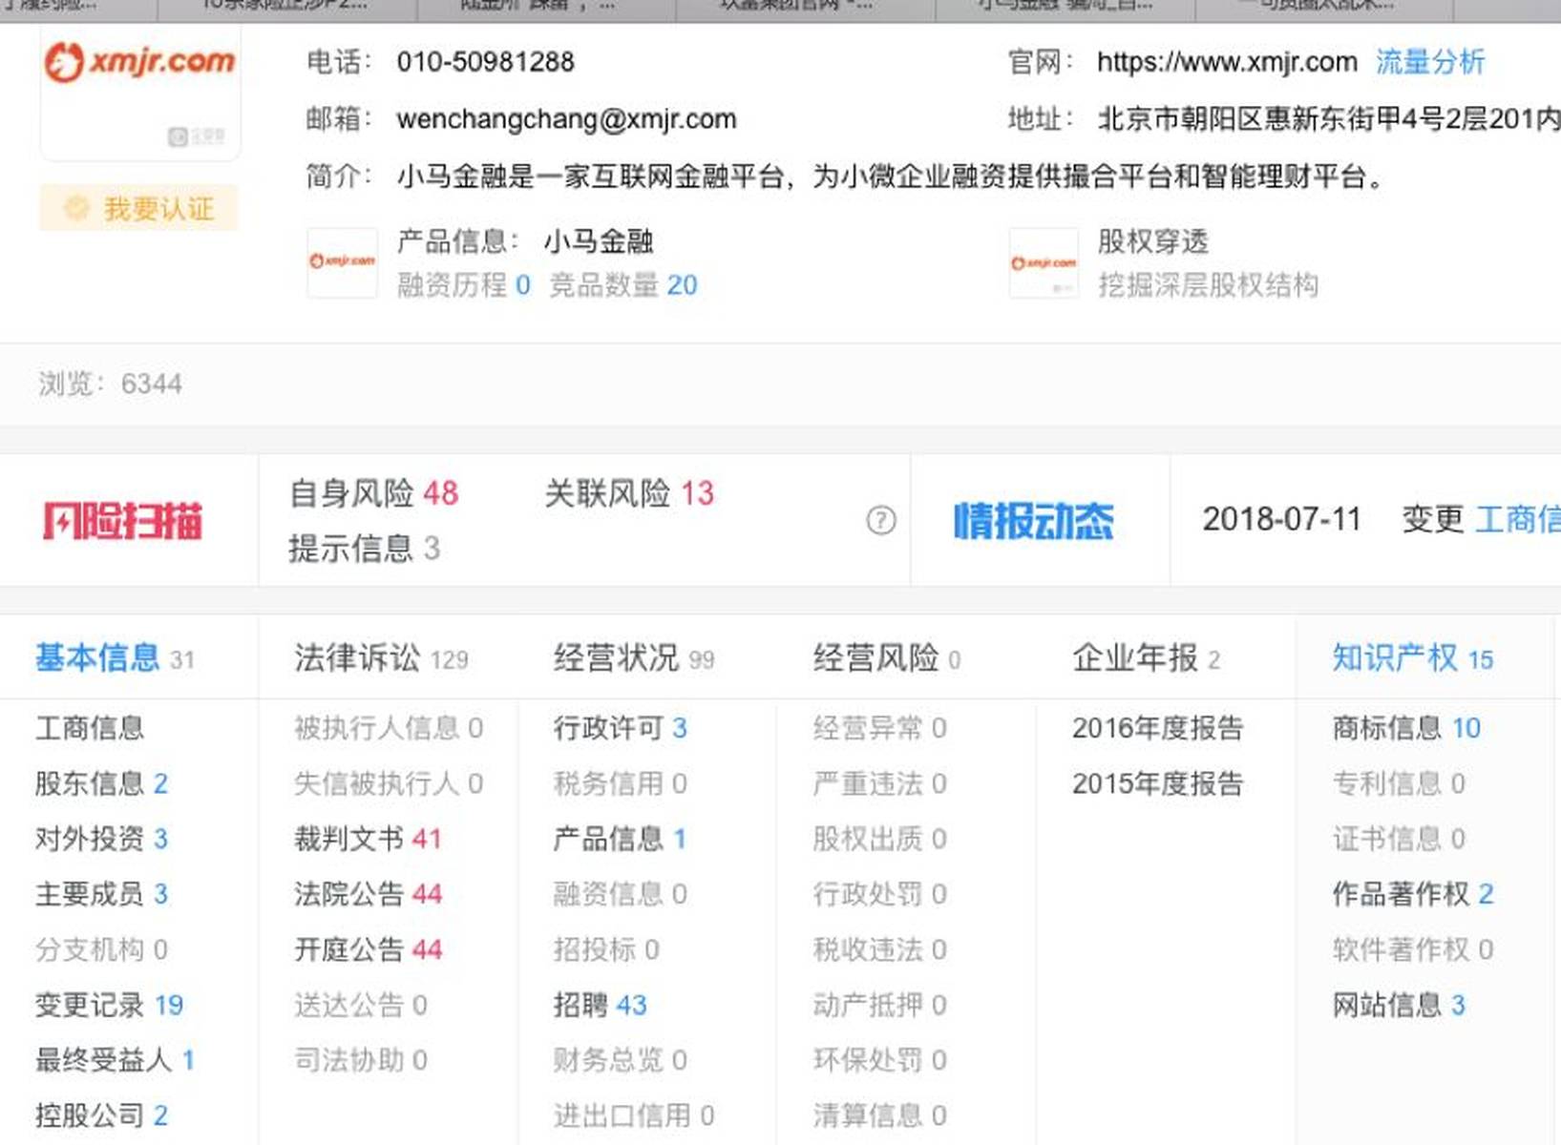Screen dimensions: 1561x1145
Task: Click the 风险扫描 banner
Action: [x=122, y=521]
